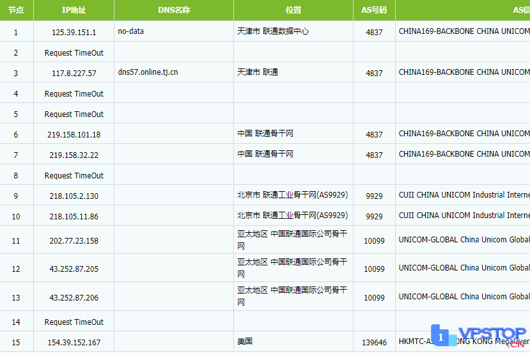Image resolution: width=530 pixels, height=353 pixels.
Task: Click 北京市 联通工业骨干网 location in row 9
Action: pyautogui.click(x=292, y=195)
